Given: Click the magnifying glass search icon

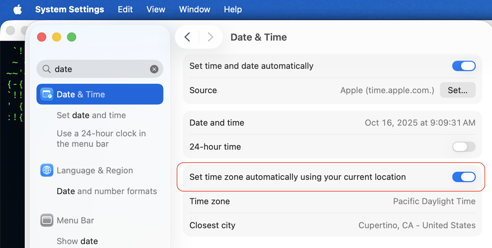Looking at the screenshot, I should [47, 69].
